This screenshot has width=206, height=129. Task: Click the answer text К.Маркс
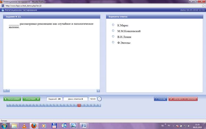[x=123, y=25]
